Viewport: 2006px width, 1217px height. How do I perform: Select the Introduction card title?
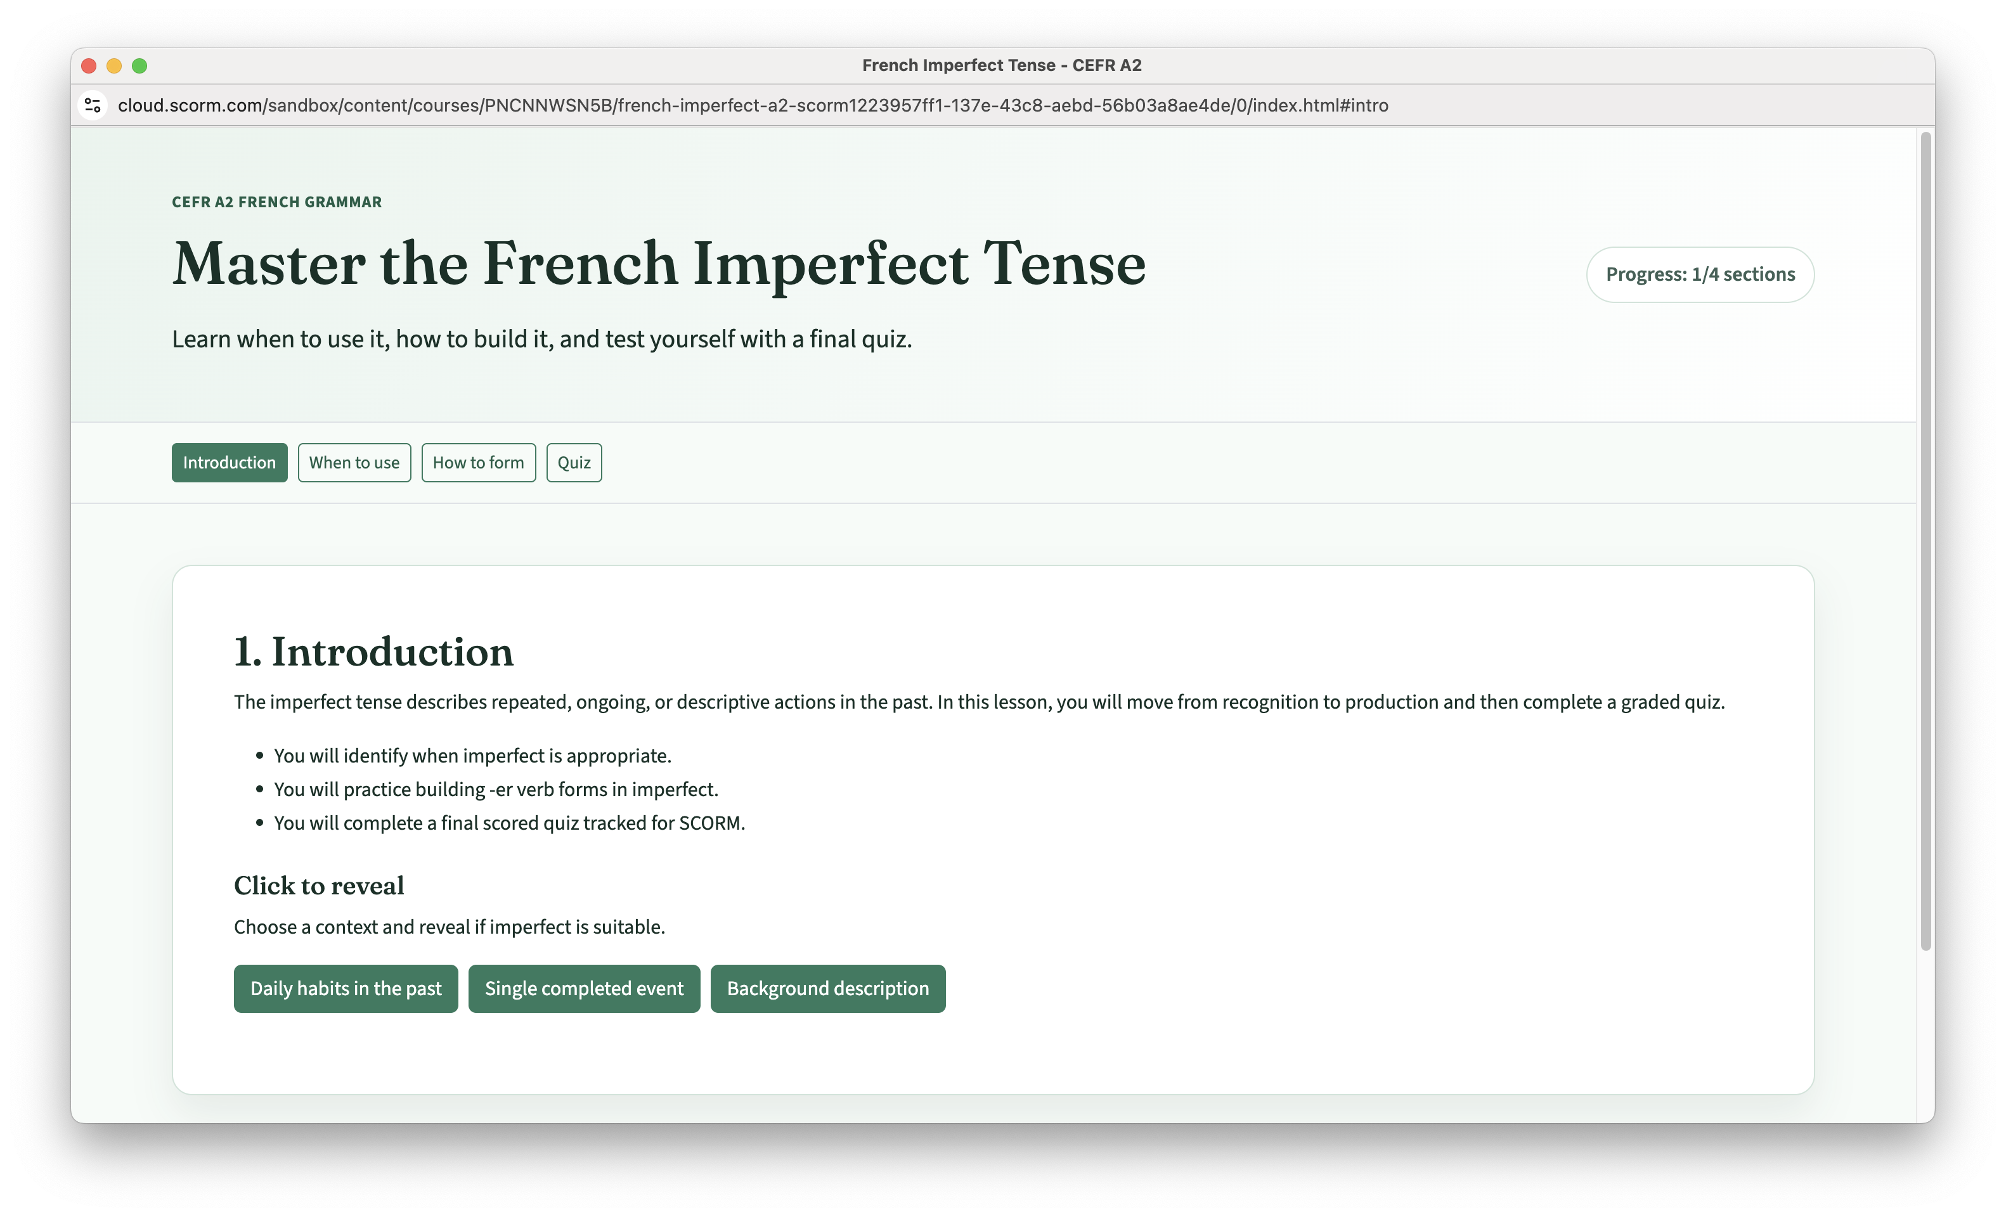(x=373, y=651)
